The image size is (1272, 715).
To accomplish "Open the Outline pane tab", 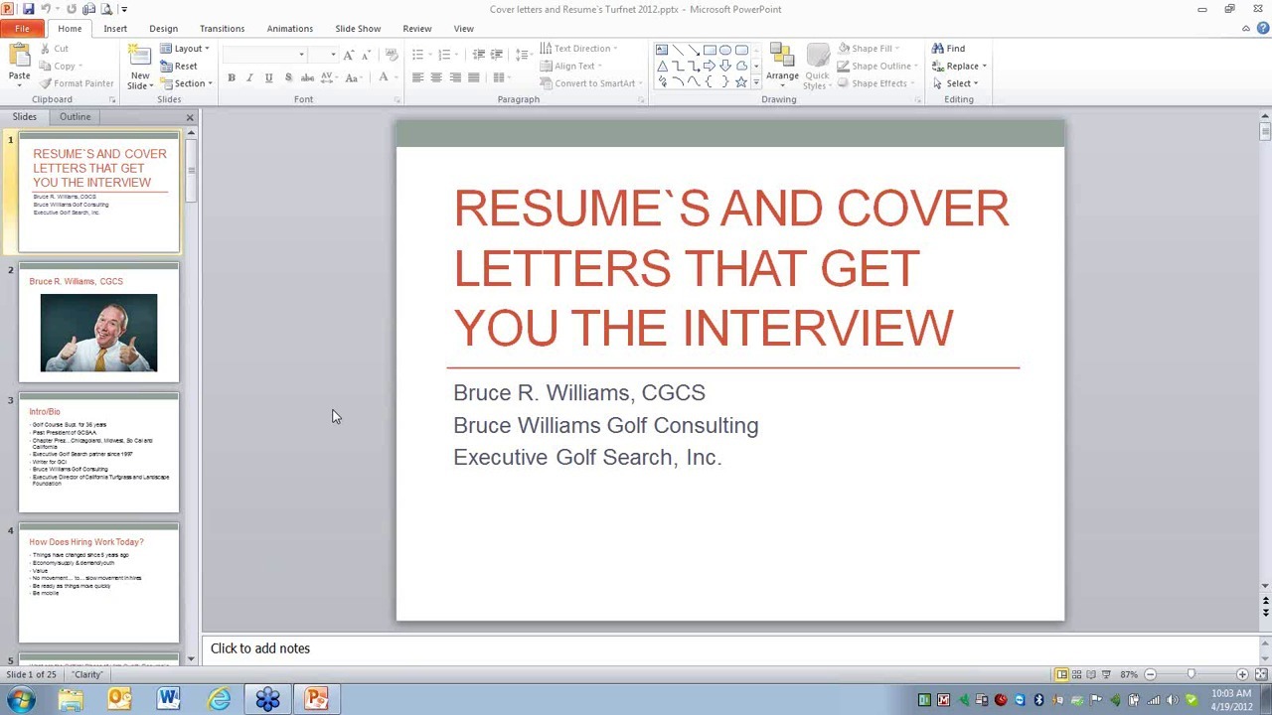I will tap(75, 117).
